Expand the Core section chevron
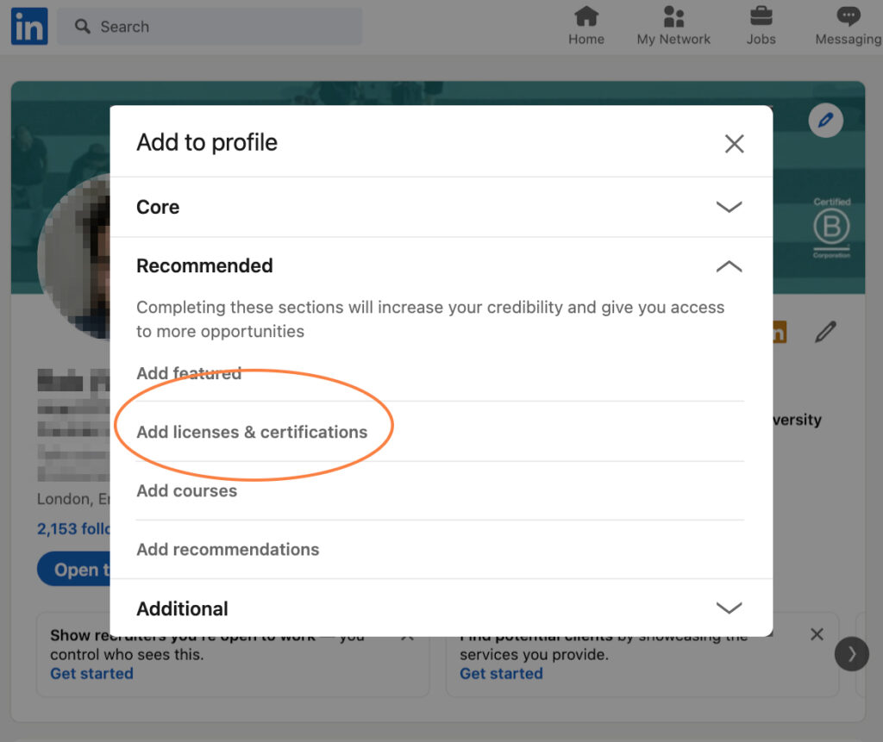This screenshot has height=742, width=883. click(729, 207)
